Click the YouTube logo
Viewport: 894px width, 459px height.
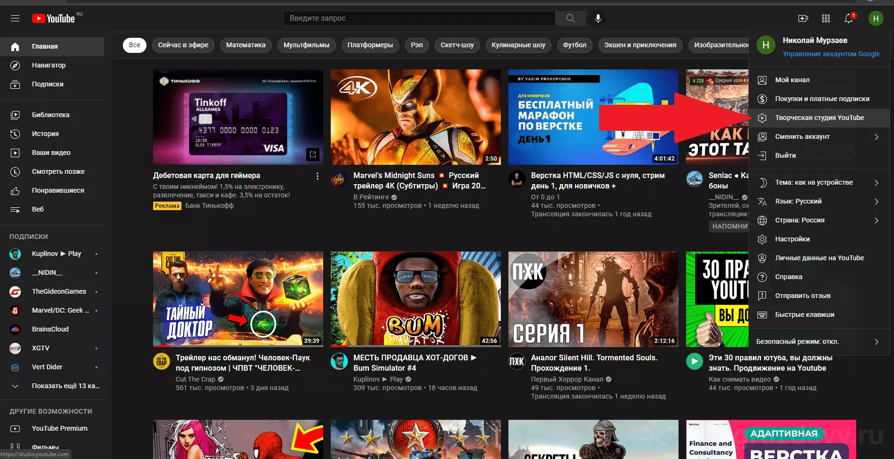[x=53, y=18]
